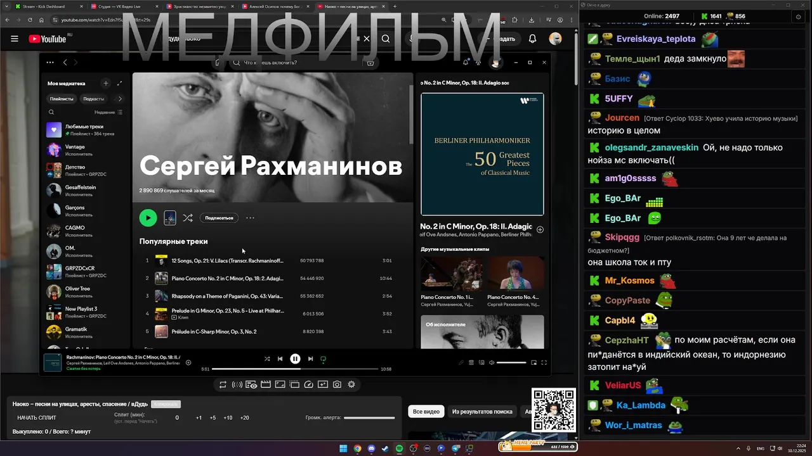Image resolution: width=812 pixels, height=456 pixels.
Task: Select the Подкасты filter chip
Action: click(x=93, y=99)
